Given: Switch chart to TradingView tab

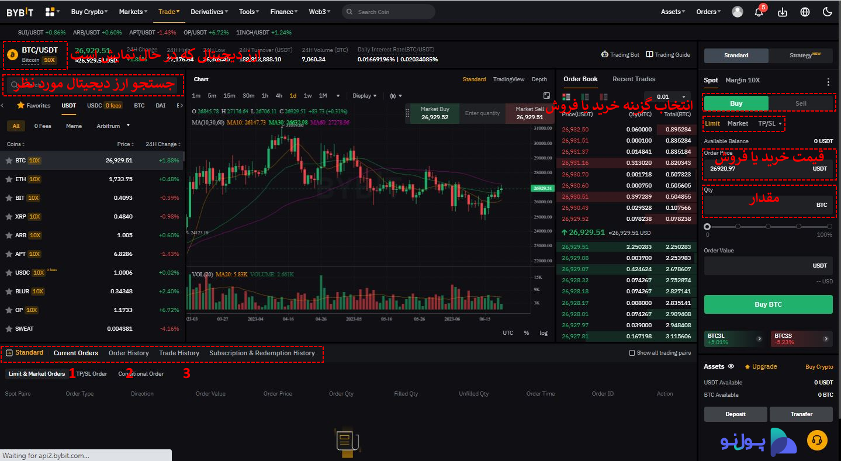Looking at the screenshot, I should [x=508, y=79].
